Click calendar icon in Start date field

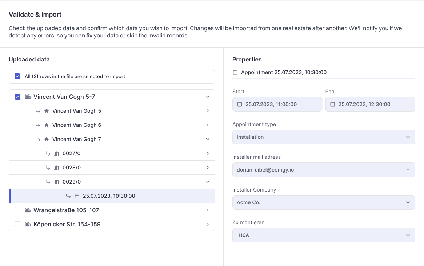240,104
